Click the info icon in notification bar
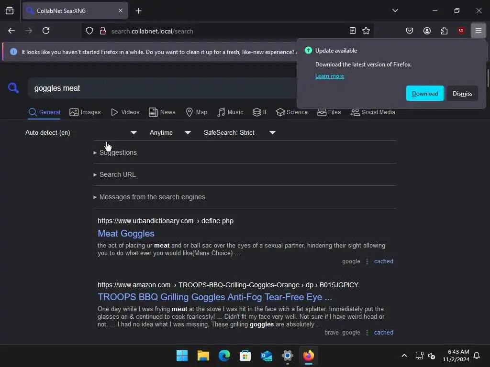 (13, 52)
